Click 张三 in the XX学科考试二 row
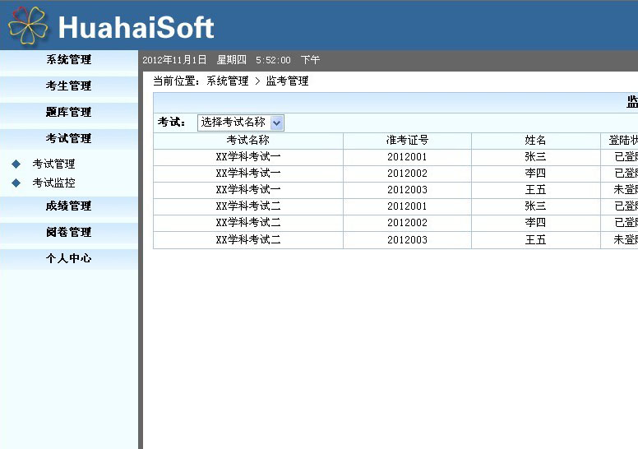Image resolution: width=638 pixels, height=449 pixels. pos(535,206)
